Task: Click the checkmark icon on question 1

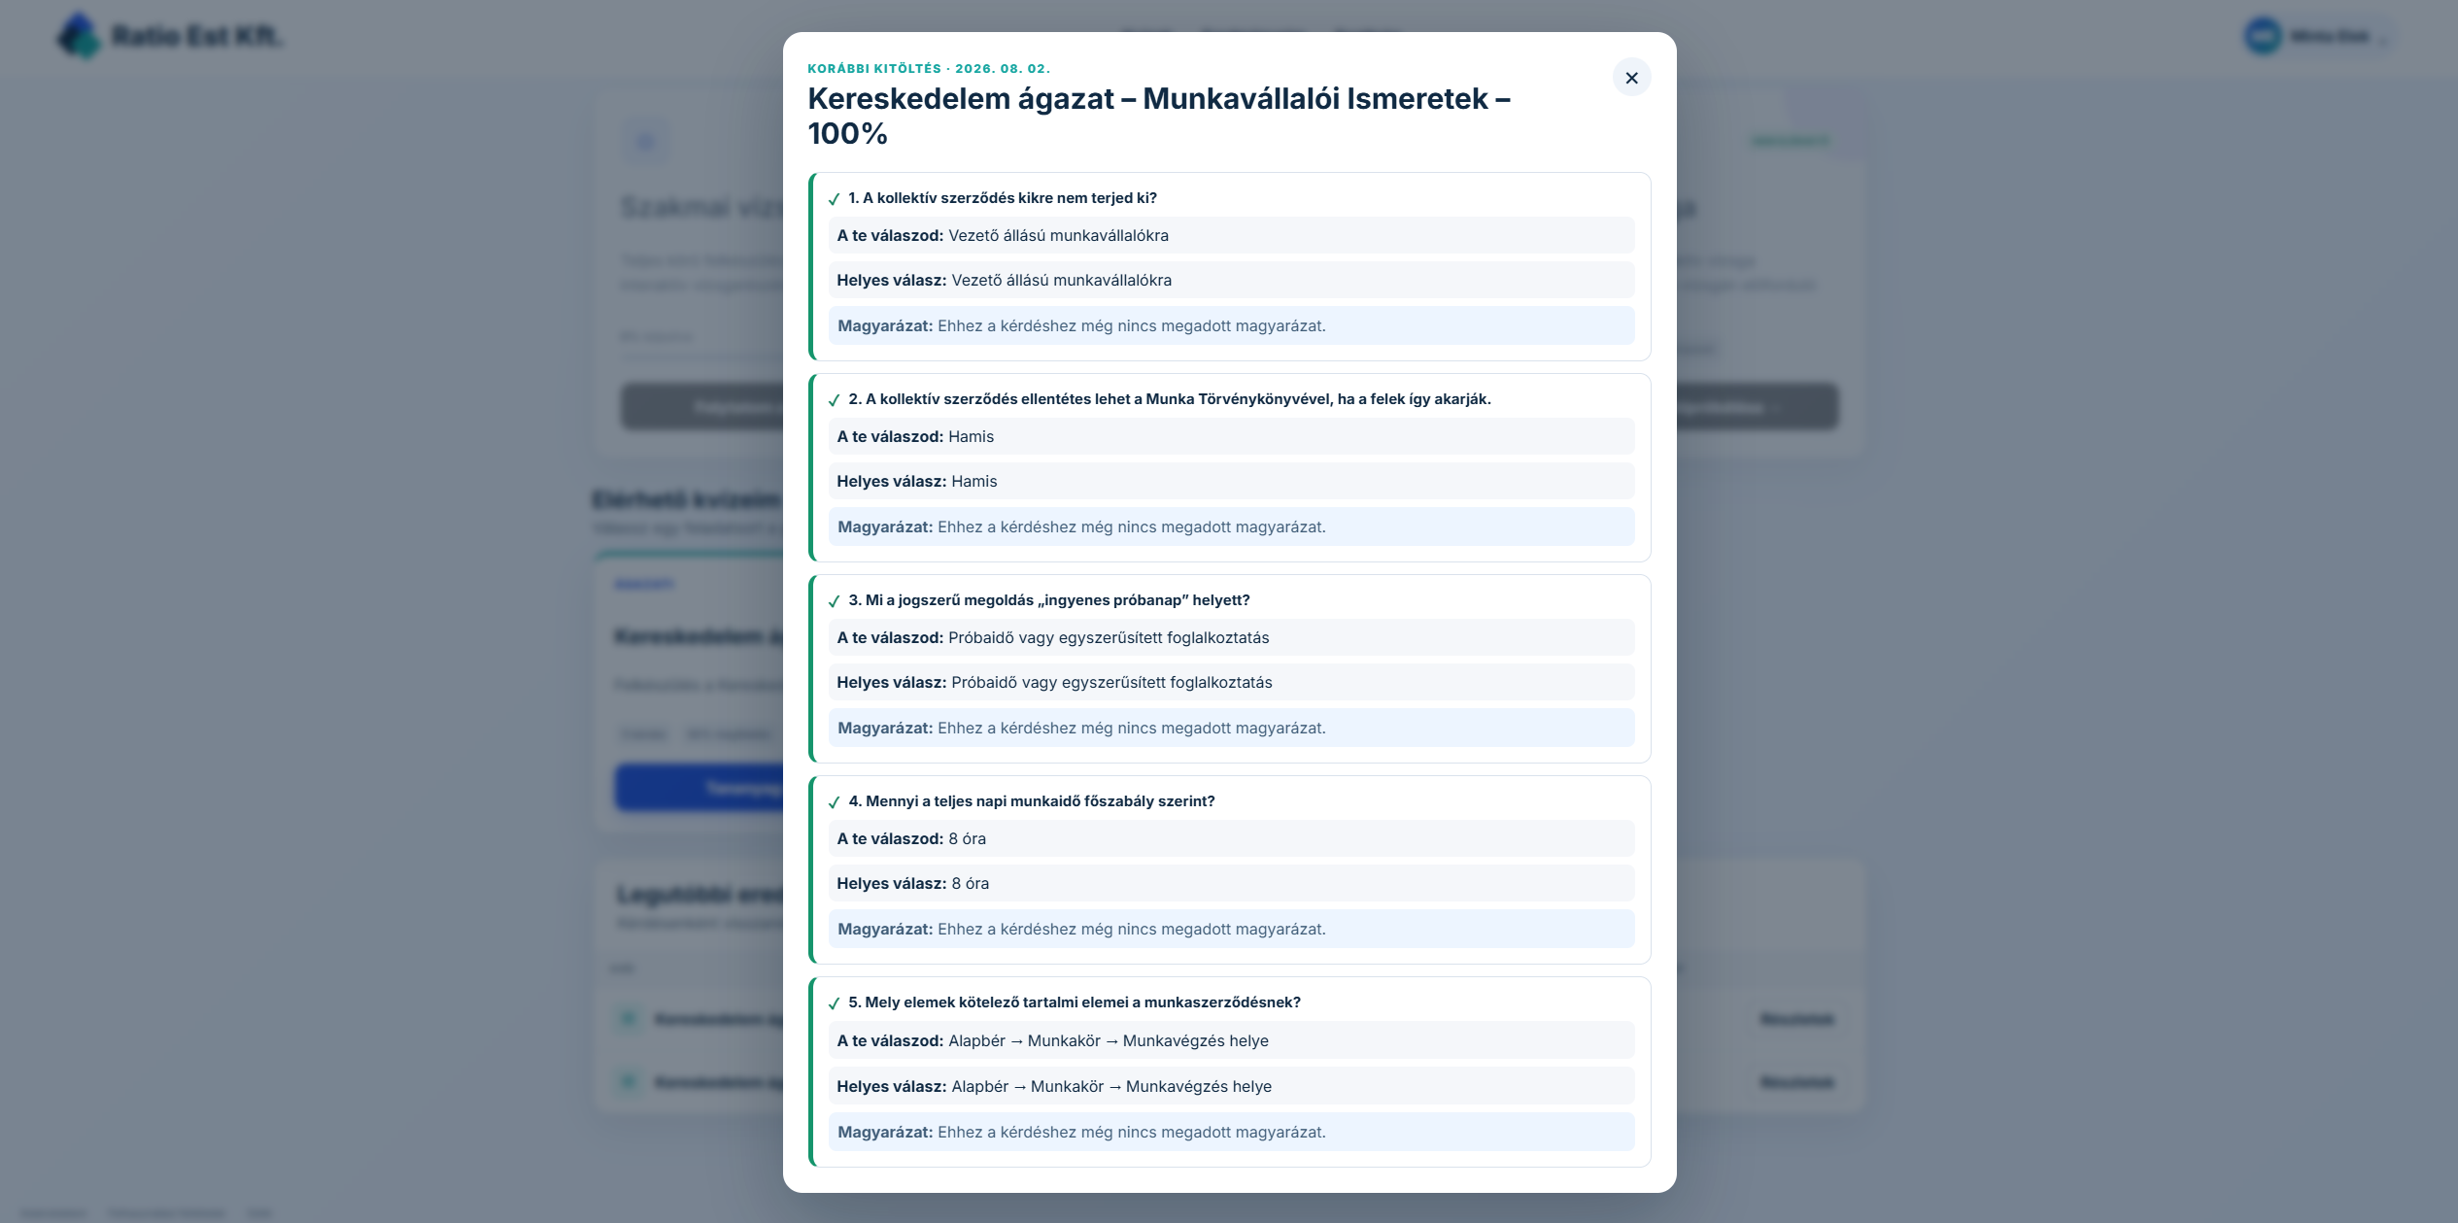Action: (834, 199)
